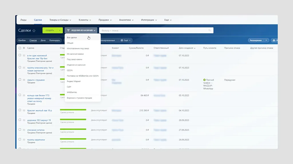Screen dimensions: 293x164
Task: Switch to the Канбан view tab
Action: [22, 40]
